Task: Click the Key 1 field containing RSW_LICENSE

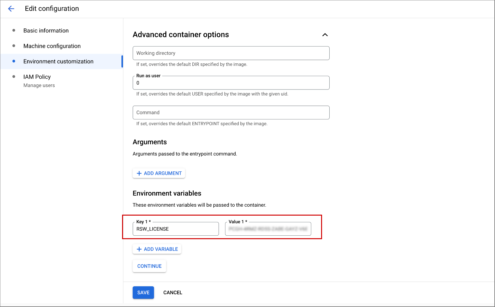Action: 175,229
